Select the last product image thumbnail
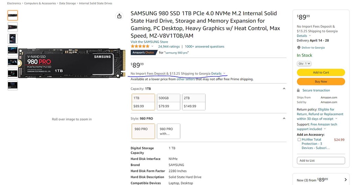 13,85
